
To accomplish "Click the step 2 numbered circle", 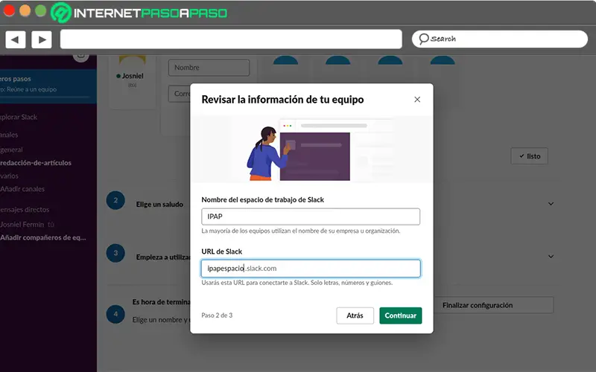I will pos(115,200).
